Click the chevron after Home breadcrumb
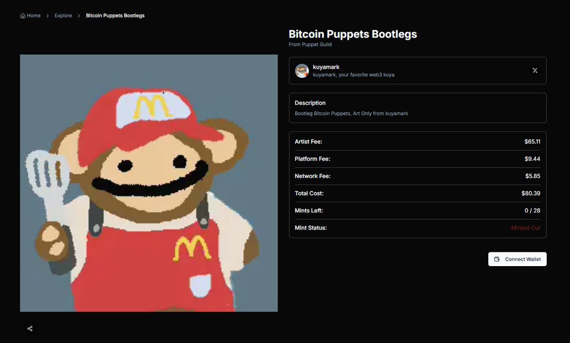The image size is (570, 343). click(x=47, y=16)
